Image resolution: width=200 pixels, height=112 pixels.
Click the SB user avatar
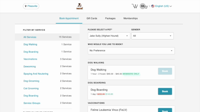point(143,6)
